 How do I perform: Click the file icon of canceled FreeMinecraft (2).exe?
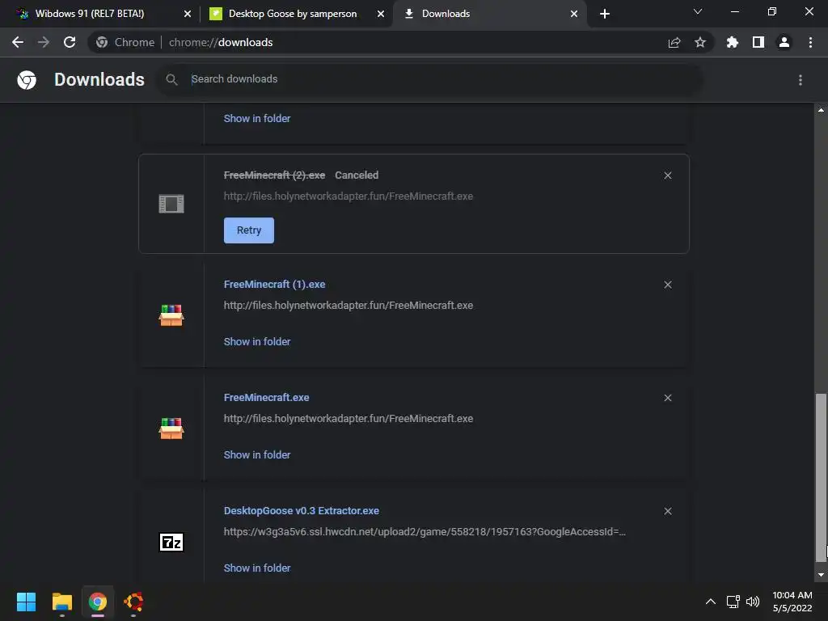pos(171,203)
